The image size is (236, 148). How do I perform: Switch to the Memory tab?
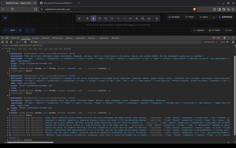[69, 38]
